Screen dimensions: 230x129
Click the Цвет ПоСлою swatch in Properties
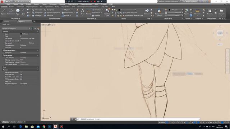click(21, 34)
